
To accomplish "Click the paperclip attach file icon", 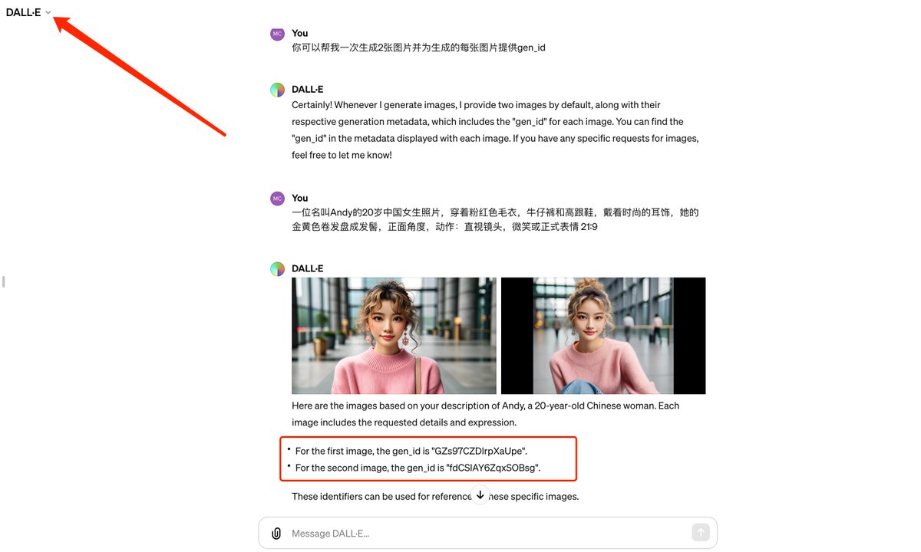I will pos(276,534).
